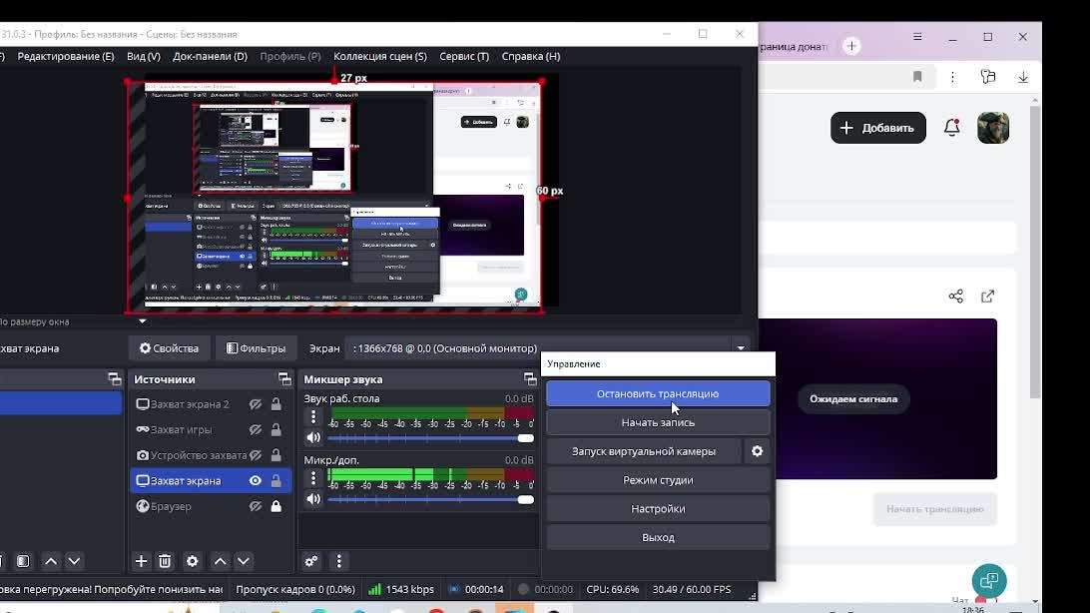This screenshot has height=613, width=1090.
Task: Toggle lock on Захват экрана 2 source
Action: pyautogui.click(x=275, y=403)
